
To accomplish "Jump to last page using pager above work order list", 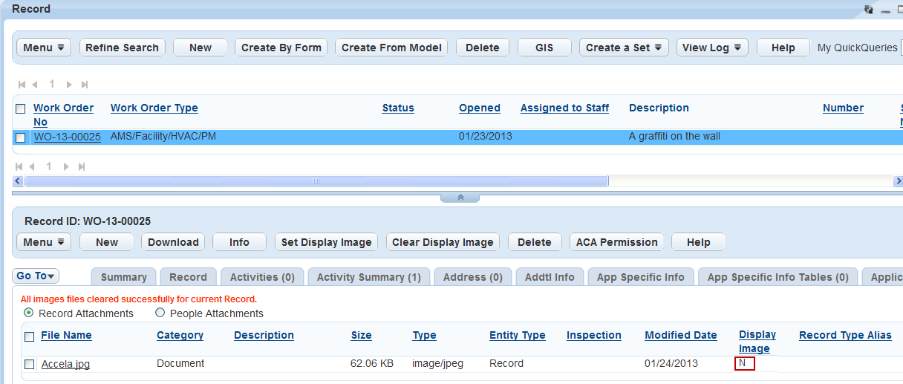I will point(84,85).
